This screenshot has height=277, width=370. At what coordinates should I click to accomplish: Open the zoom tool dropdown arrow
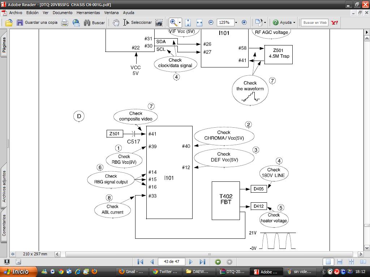pyautogui.click(x=180, y=23)
